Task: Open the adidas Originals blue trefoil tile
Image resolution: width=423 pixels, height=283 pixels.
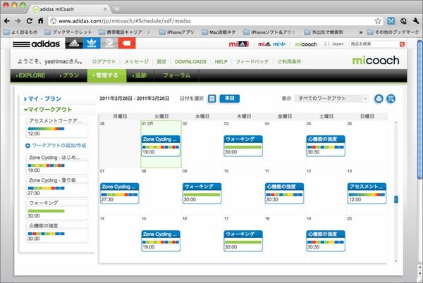Action: click(92, 44)
